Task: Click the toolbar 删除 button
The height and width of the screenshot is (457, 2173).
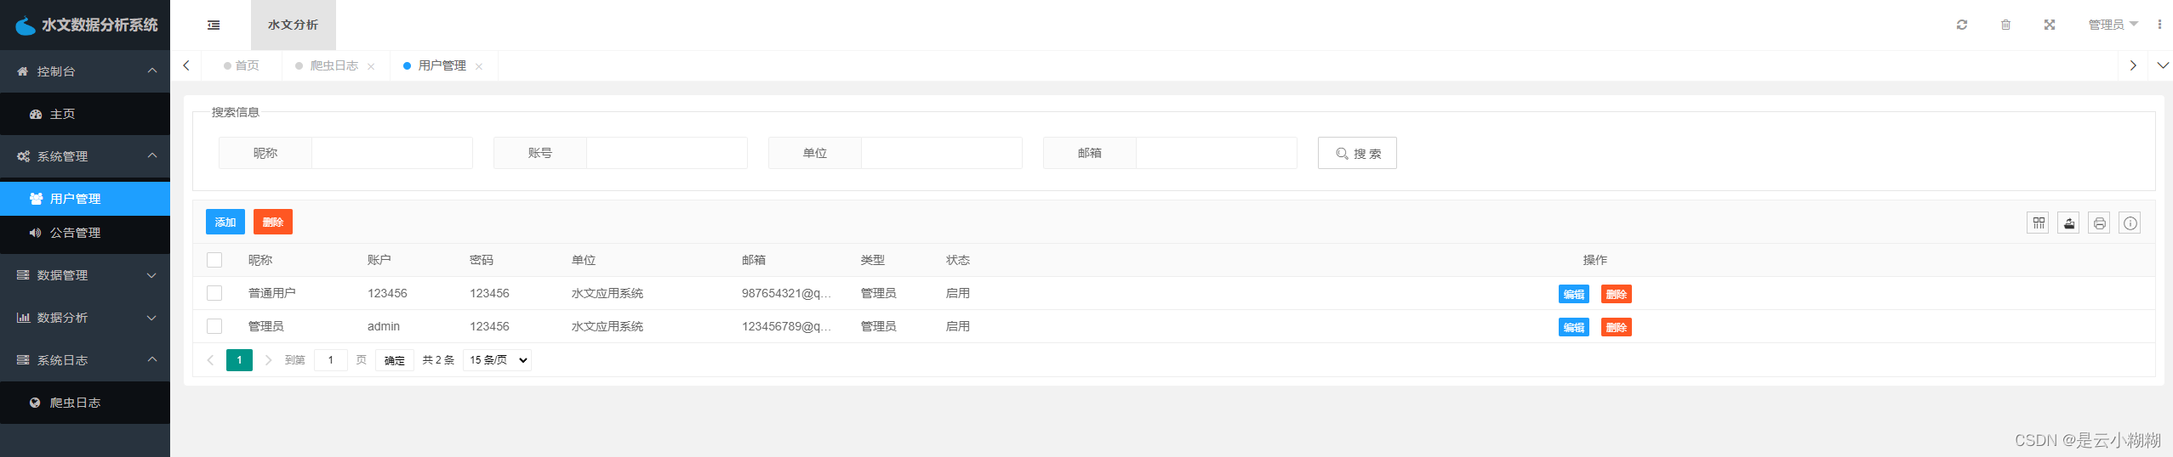Action: click(273, 222)
